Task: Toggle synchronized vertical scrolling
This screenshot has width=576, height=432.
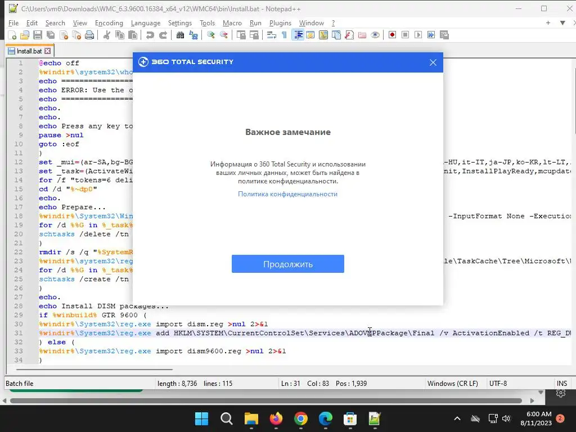Action: tap(241, 35)
